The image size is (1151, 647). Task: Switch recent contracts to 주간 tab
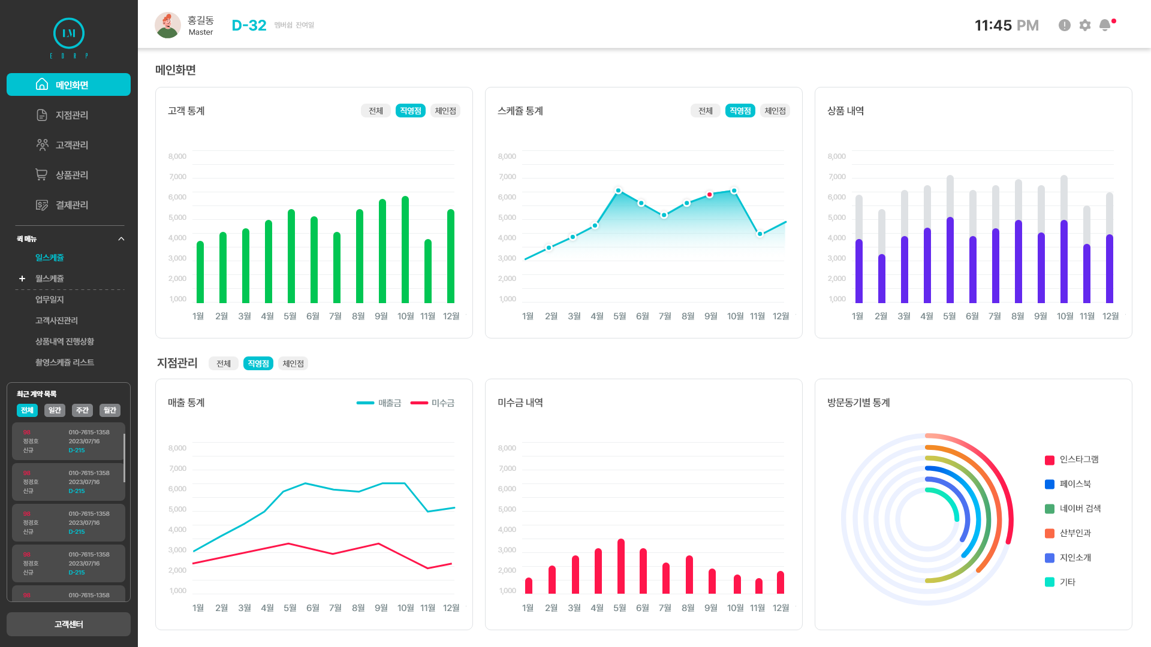point(82,410)
